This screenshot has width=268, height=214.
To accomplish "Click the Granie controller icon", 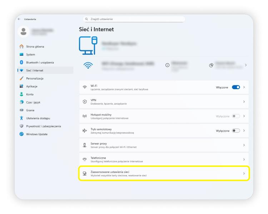I will click(x=21, y=110).
